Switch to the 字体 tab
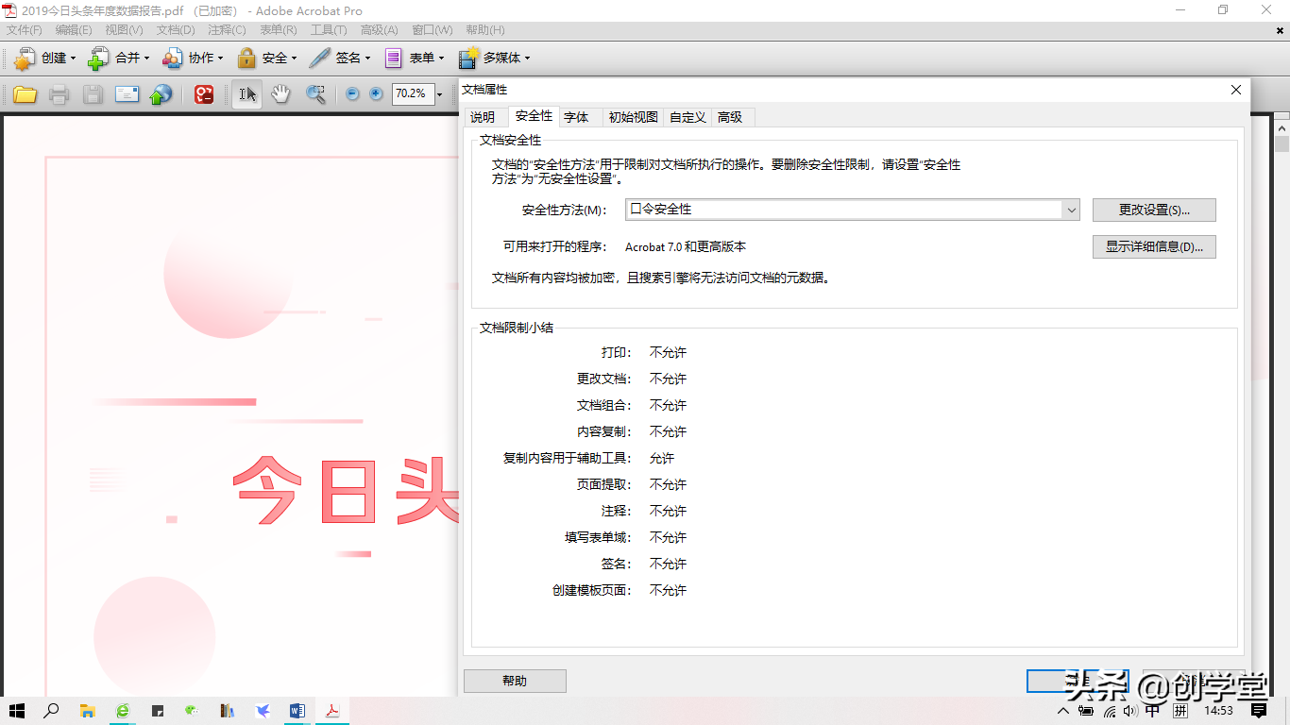Screen dimensions: 1290x725 pos(576,117)
